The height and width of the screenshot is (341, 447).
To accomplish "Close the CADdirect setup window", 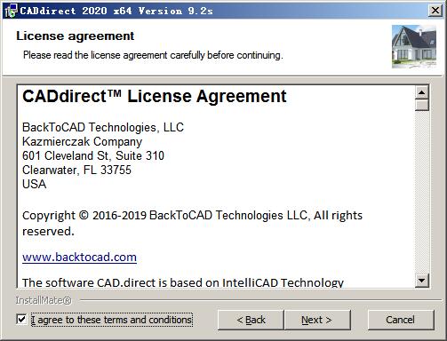I will [435, 11].
